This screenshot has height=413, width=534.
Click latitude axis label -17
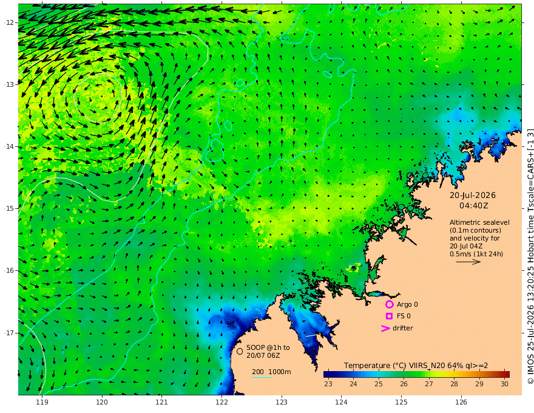click(x=9, y=333)
